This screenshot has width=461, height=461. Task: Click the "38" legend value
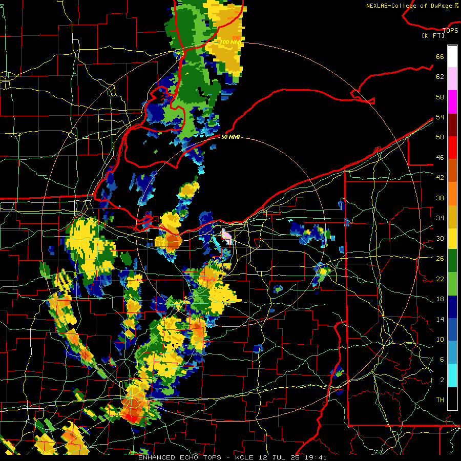pos(440,198)
